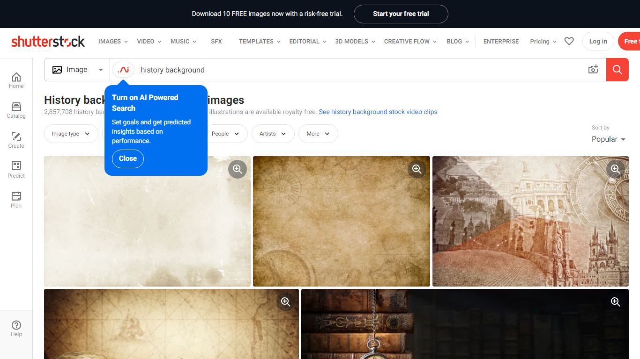Open Help in the sidebar
The width and height of the screenshot is (640, 359).
16,329
